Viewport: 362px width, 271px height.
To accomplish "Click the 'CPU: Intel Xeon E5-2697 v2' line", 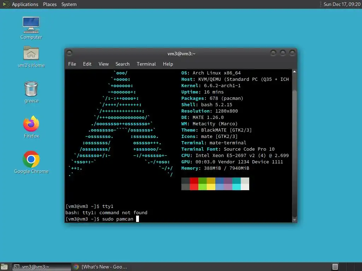I will tap(235, 156).
